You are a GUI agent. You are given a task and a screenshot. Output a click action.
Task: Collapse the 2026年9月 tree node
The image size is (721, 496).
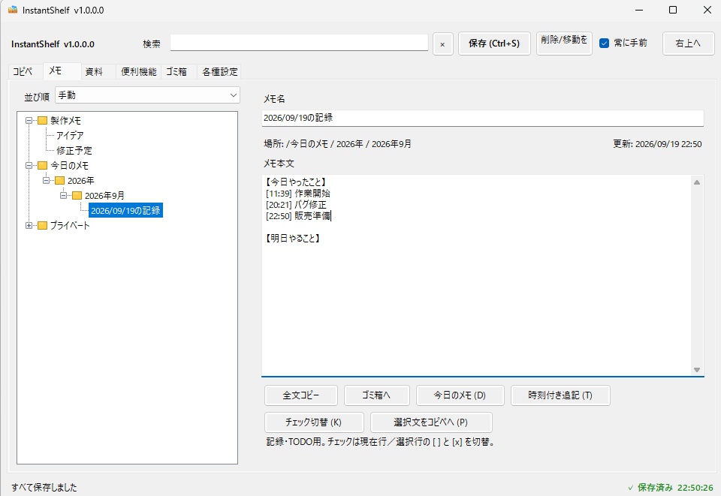(x=63, y=196)
